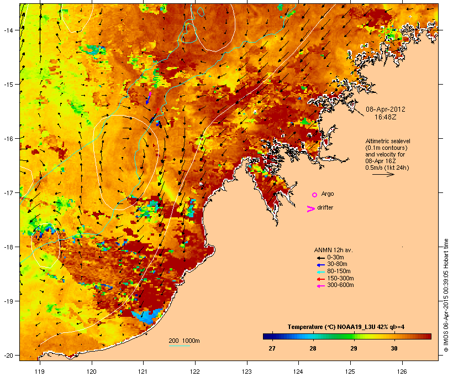
Task: Click the latitude axis label -18
Action: click(x=8, y=247)
